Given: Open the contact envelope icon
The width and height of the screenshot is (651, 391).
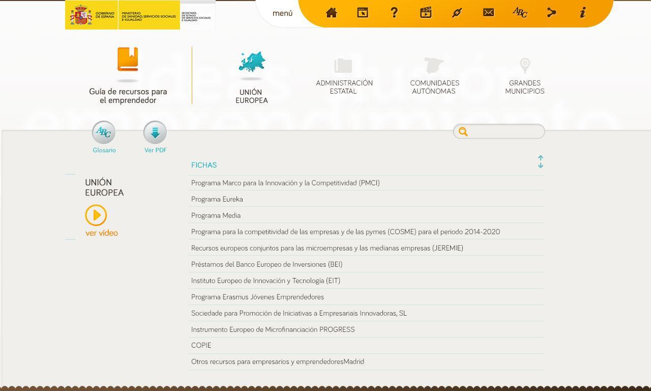Looking at the screenshot, I should 488,13.
